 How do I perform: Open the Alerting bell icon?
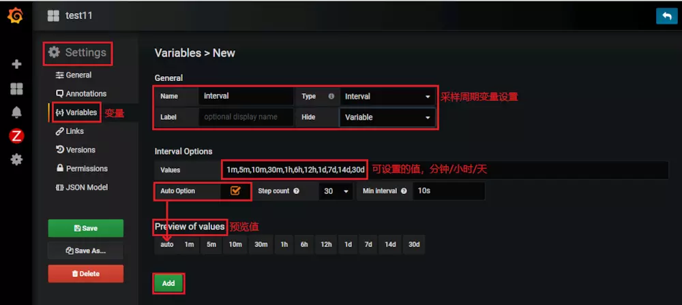pyautogui.click(x=16, y=112)
